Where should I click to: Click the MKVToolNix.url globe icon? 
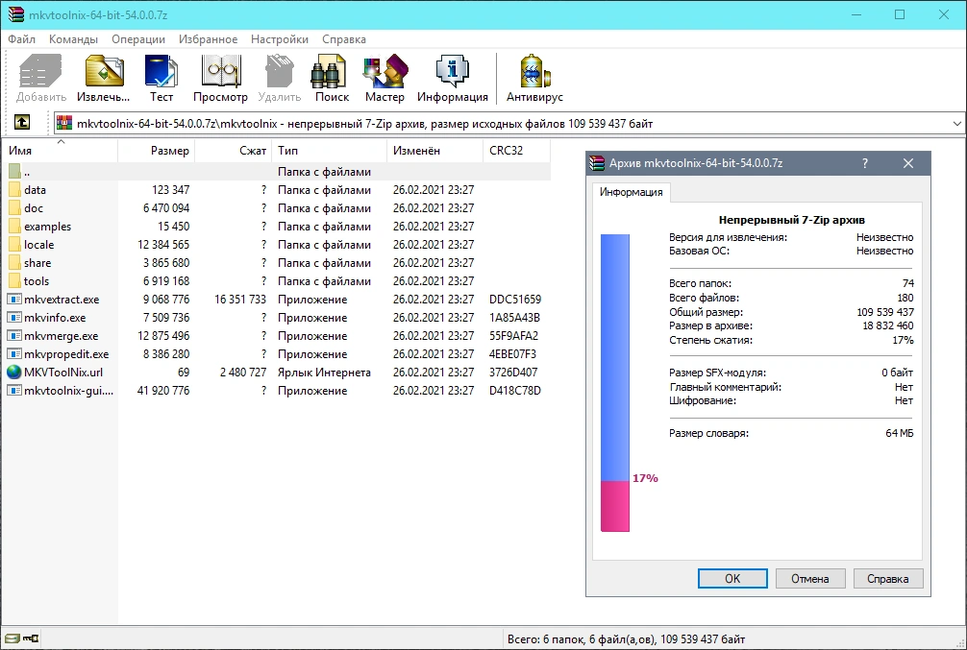coord(14,373)
